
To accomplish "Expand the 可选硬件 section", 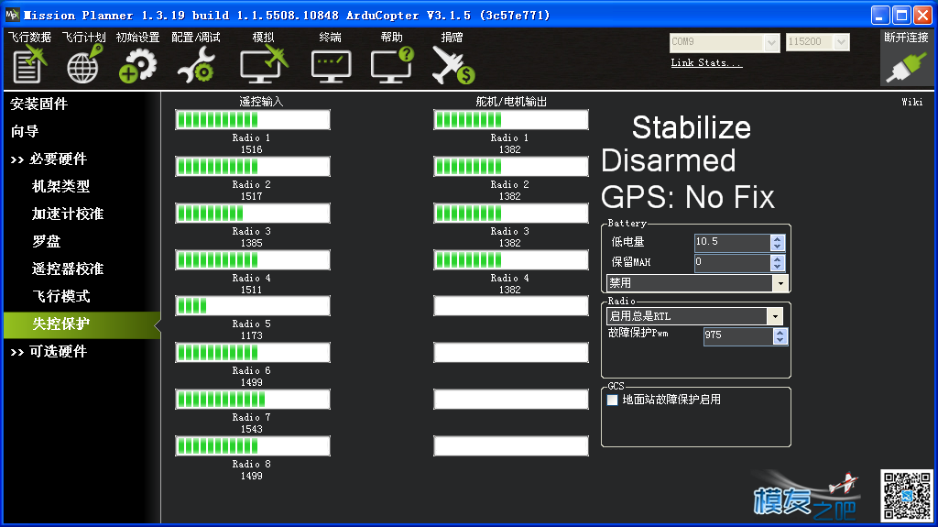I will click(x=49, y=352).
